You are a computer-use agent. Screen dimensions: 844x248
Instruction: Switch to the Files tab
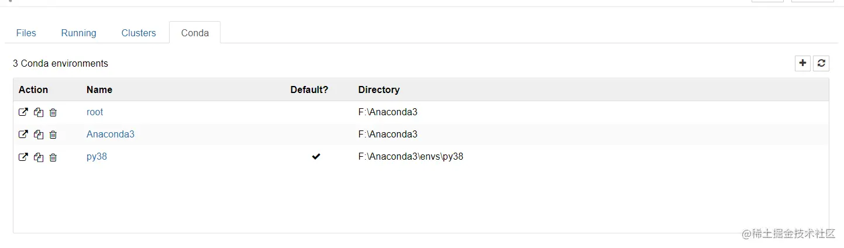pyautogui.click(x=26, y=33)
